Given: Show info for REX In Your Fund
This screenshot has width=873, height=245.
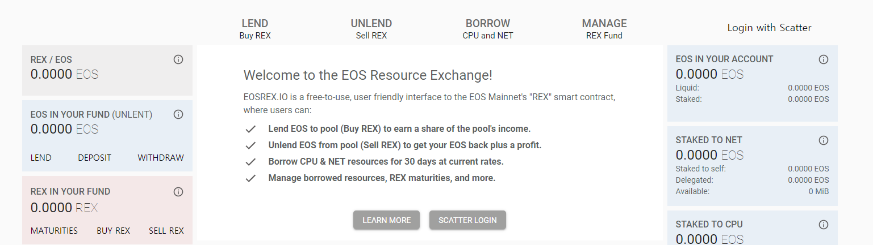Looking at the screenshot, I should (178, 192).
